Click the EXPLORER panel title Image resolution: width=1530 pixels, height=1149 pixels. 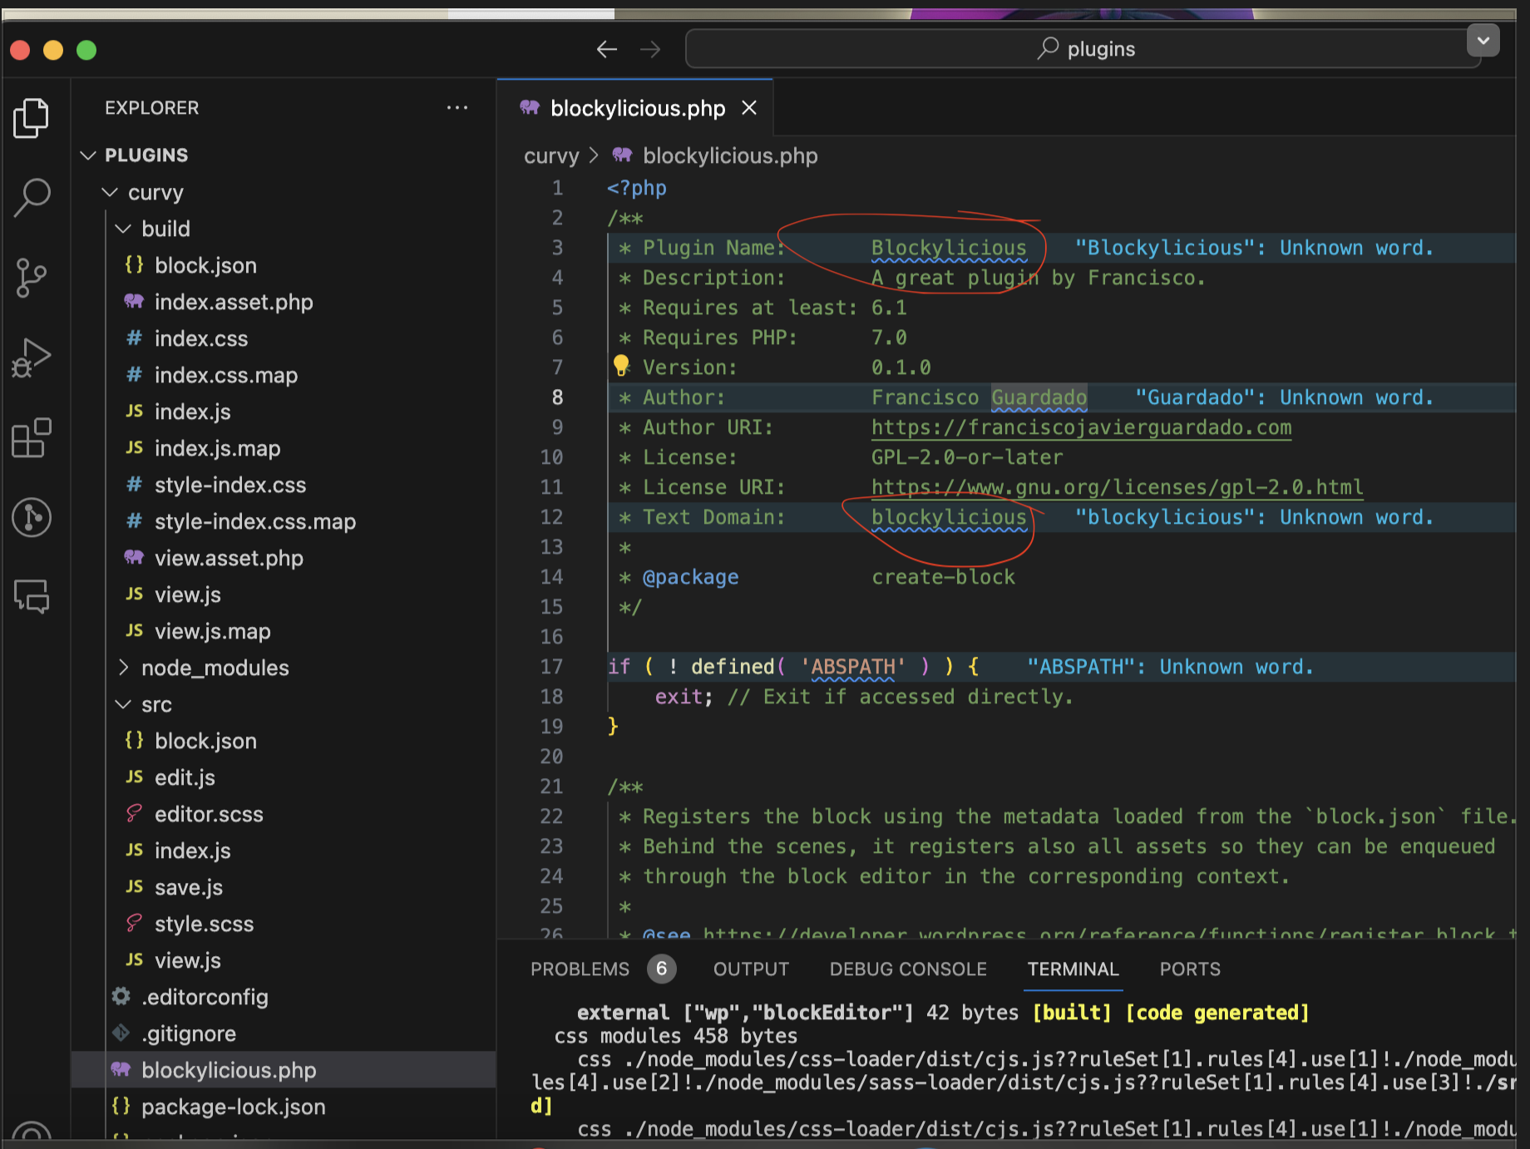click(152, 108)
